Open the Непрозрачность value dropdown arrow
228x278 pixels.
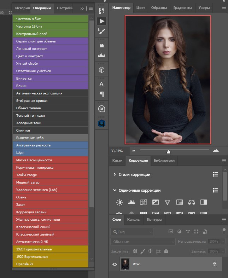tap(223, 242)
